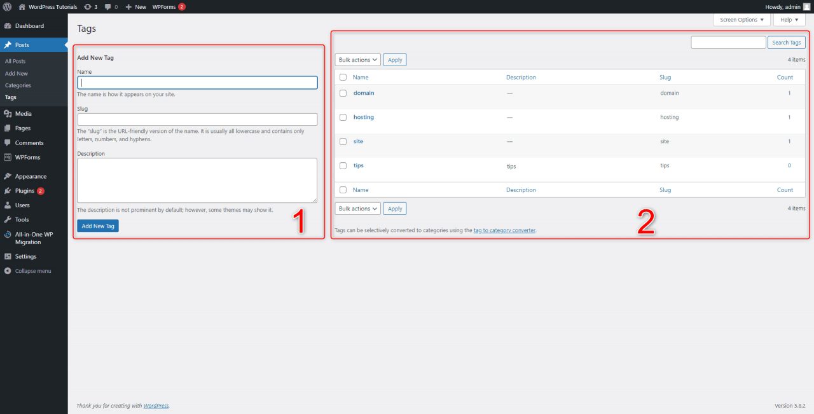
Task: Click the WordPress logo in the admin bar
Action: 6,6
